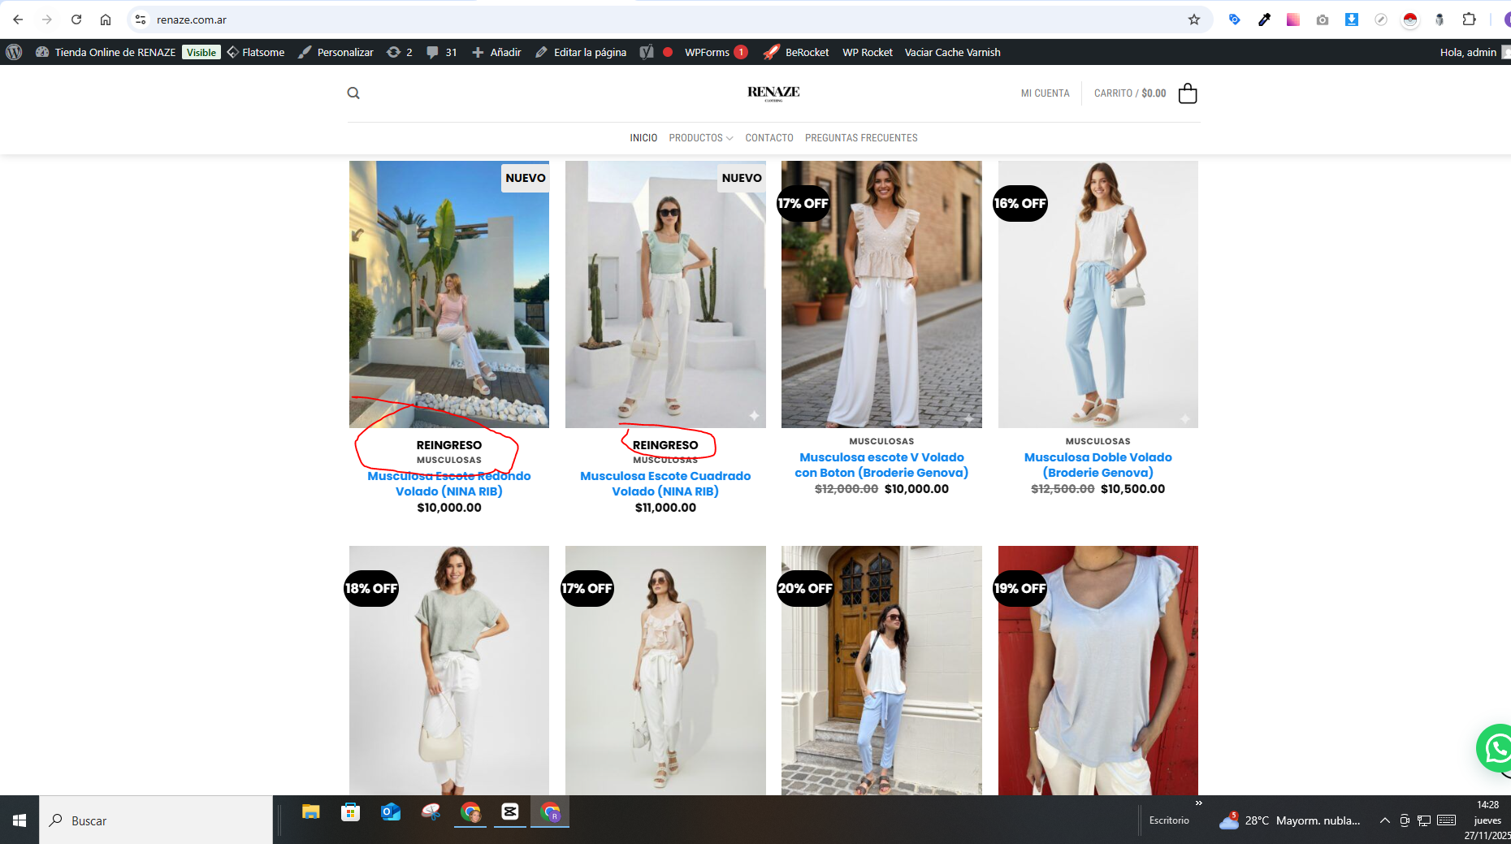Click the Windows taskbar Buscar search box
This screenshot has height=844, width=1511.
(156, 820)
